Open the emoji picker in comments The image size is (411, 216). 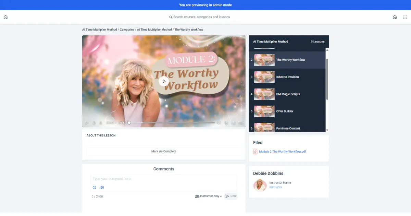coord(95,188)
